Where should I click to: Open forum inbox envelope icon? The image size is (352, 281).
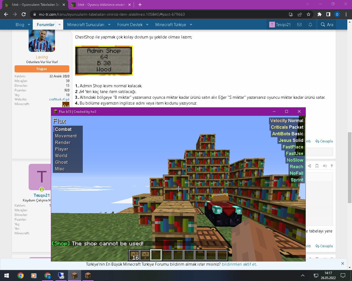click(x=299, y=24)
